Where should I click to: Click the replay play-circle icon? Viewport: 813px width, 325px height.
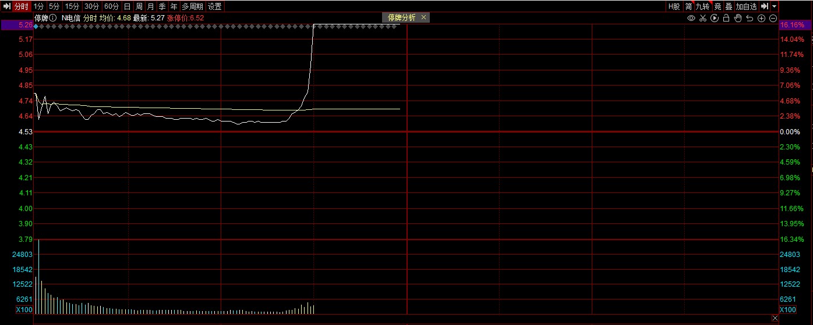pos(715,19)
